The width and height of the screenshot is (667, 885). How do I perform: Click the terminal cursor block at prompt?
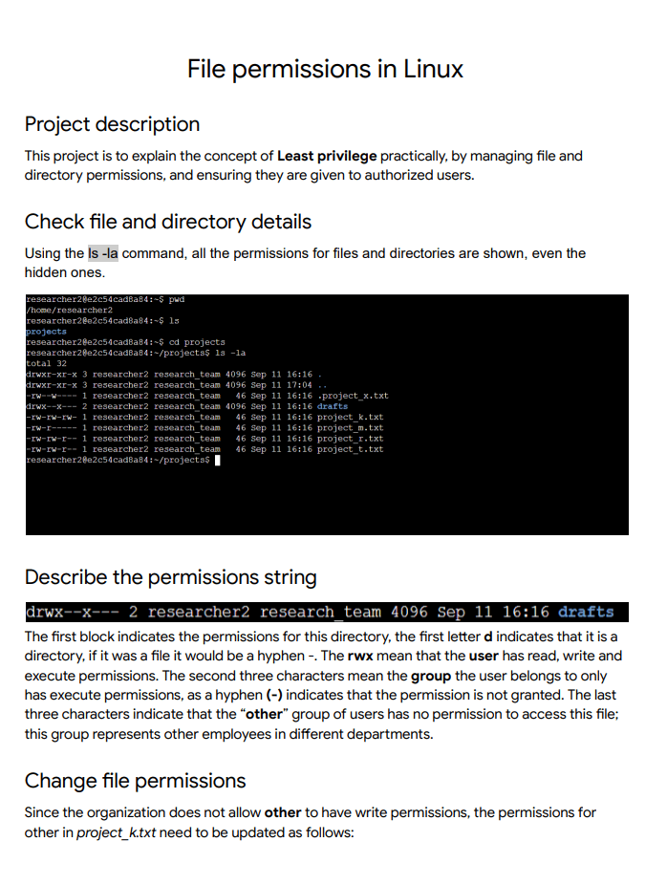coord(217,460)
